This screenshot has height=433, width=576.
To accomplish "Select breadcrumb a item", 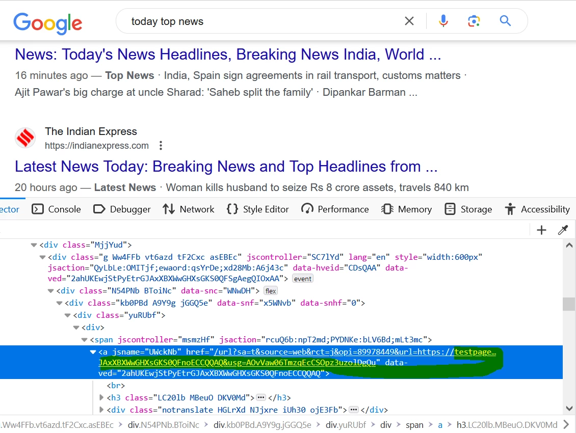I will pos(440,425).
